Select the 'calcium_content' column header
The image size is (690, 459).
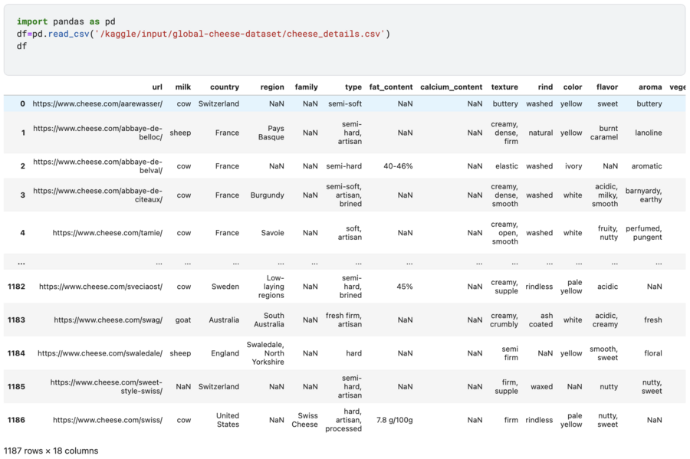pos(451,87)
